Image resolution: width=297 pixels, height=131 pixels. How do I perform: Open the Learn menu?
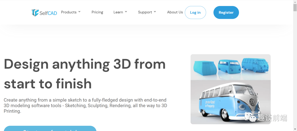tap(118, 12)
